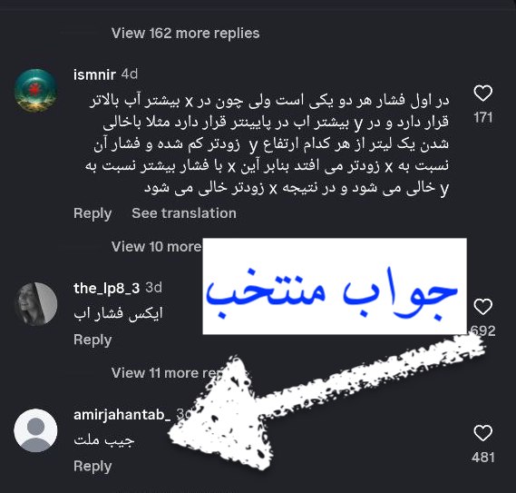The image size is (516, 493).
Task: Open amirjahantab_'s default avatar
Action: (x=36, y=430)
